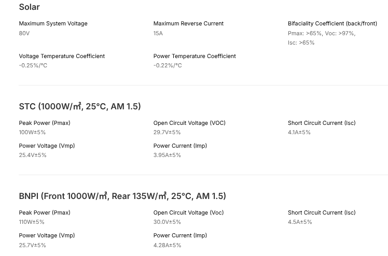The height and width of the screenshot is (256, 388).
Task: Select the 3.95A±5% power current value
Action: (x=167, y=155)
